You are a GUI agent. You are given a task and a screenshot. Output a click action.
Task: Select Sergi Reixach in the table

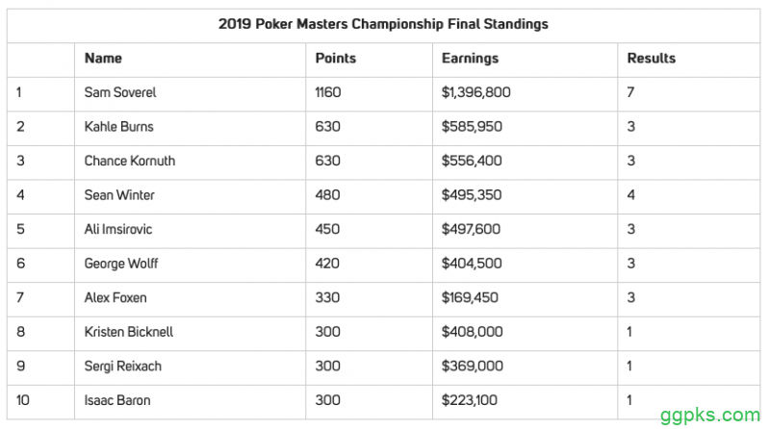click(x=123, y=366)
